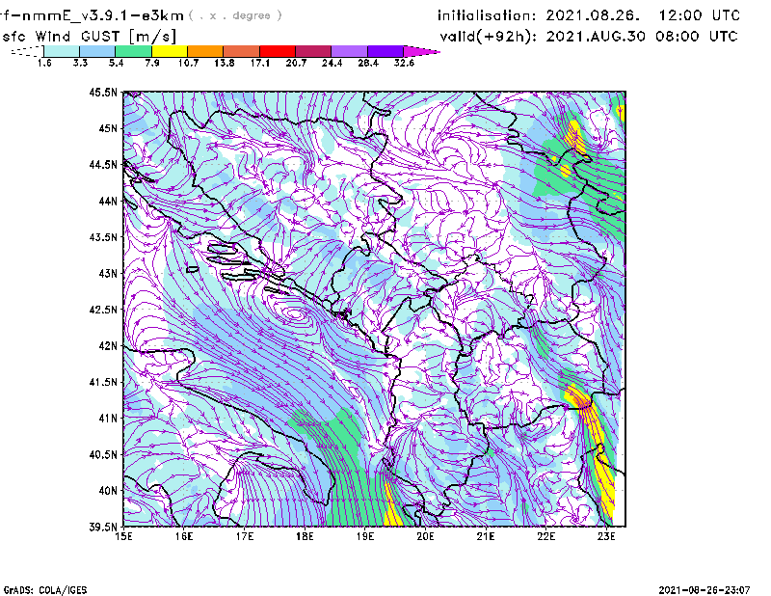Click the light blue 3.3–5.4 legend swatch
Image resolution: width=771 pixels, height=596 pixels.
(97, 51)
